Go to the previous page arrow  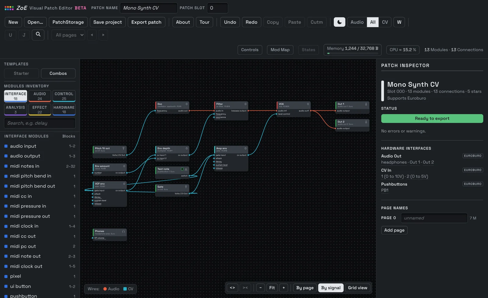point(92,35)
